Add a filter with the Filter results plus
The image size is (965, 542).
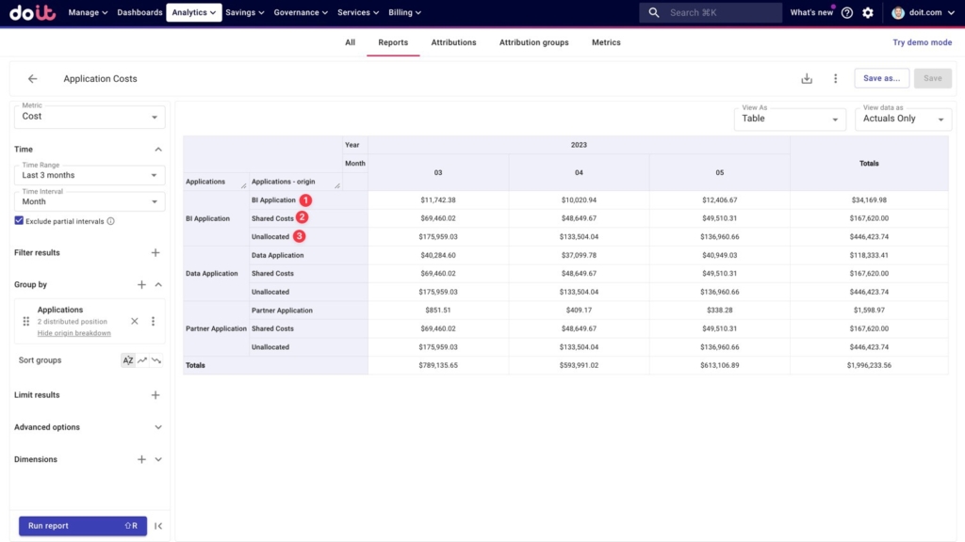click(x=155, y=253)
